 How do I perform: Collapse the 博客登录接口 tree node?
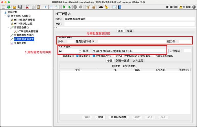coord(8,27)
